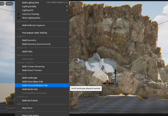
Task: Choose Build Nanite Only
Action: (30, 89)
